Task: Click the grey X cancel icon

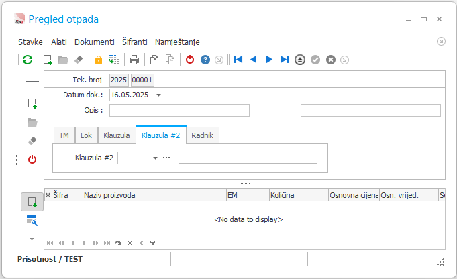Action: 331,60
